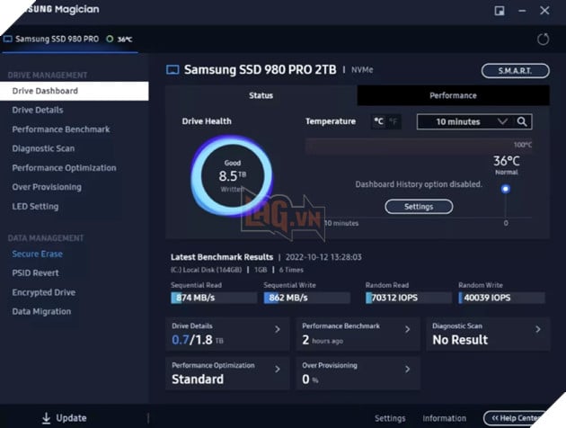Open Performance Optimization in sidebar
The width and height of the screenshot is (566, 428).
65,168
